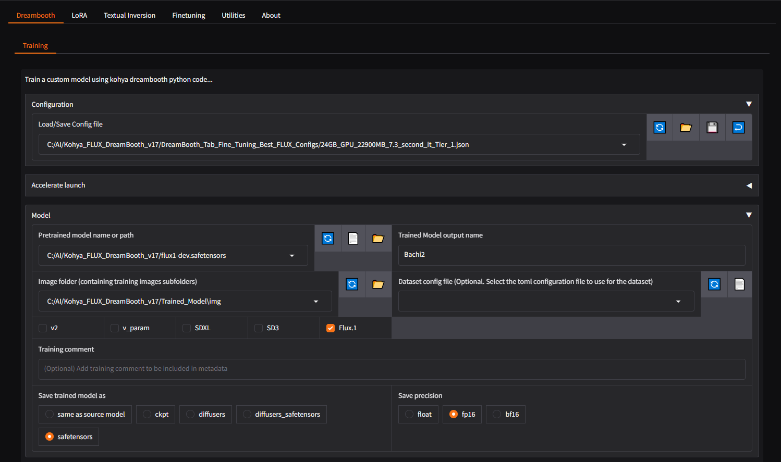Refresh the pretrained model path list

click(328, 239)
